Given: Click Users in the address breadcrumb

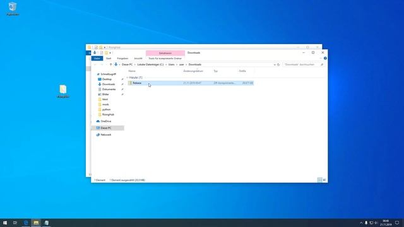Looking at the screenshot, I should (x=171, y=64).
